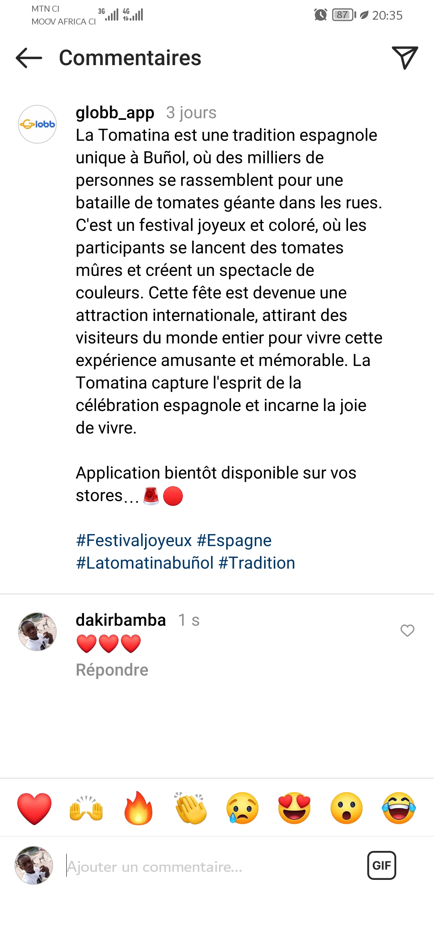This screenshot has width=434, height=941.
Task: Open the GIF picker button
Action: click(381, 865)
